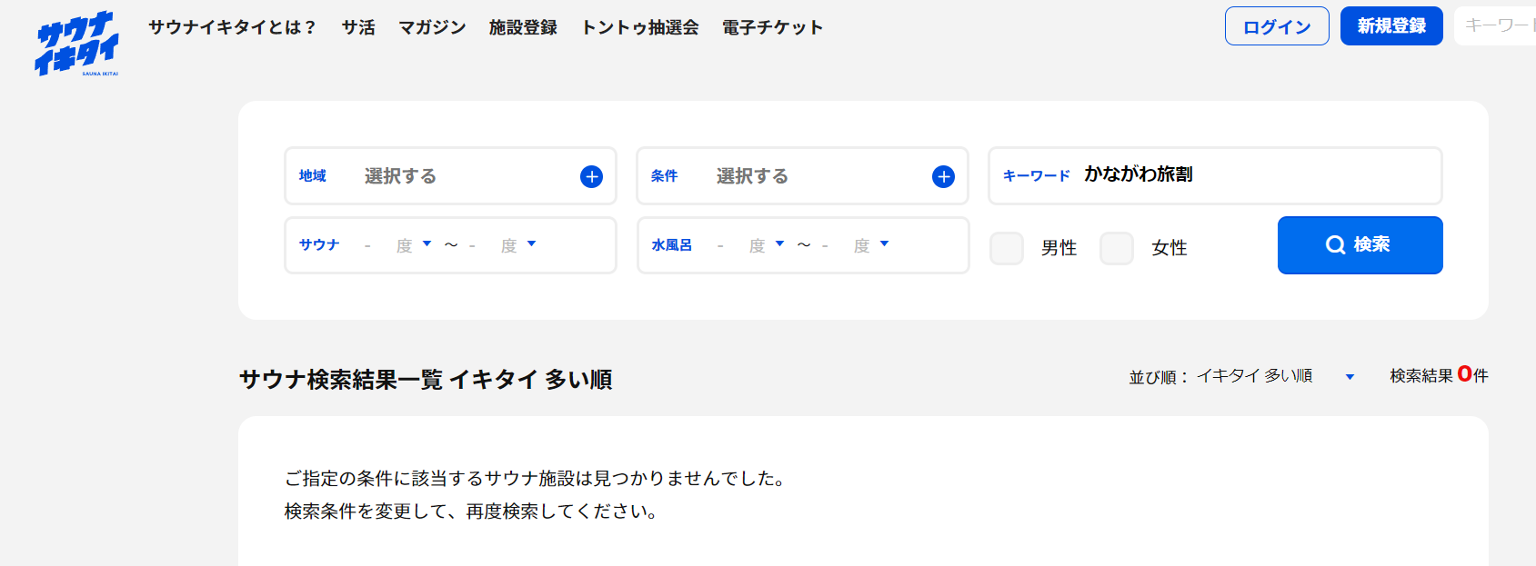Click the キーワード field containing かながわ旅割
1536x566 pixels.
click(x=1255, y=175)
